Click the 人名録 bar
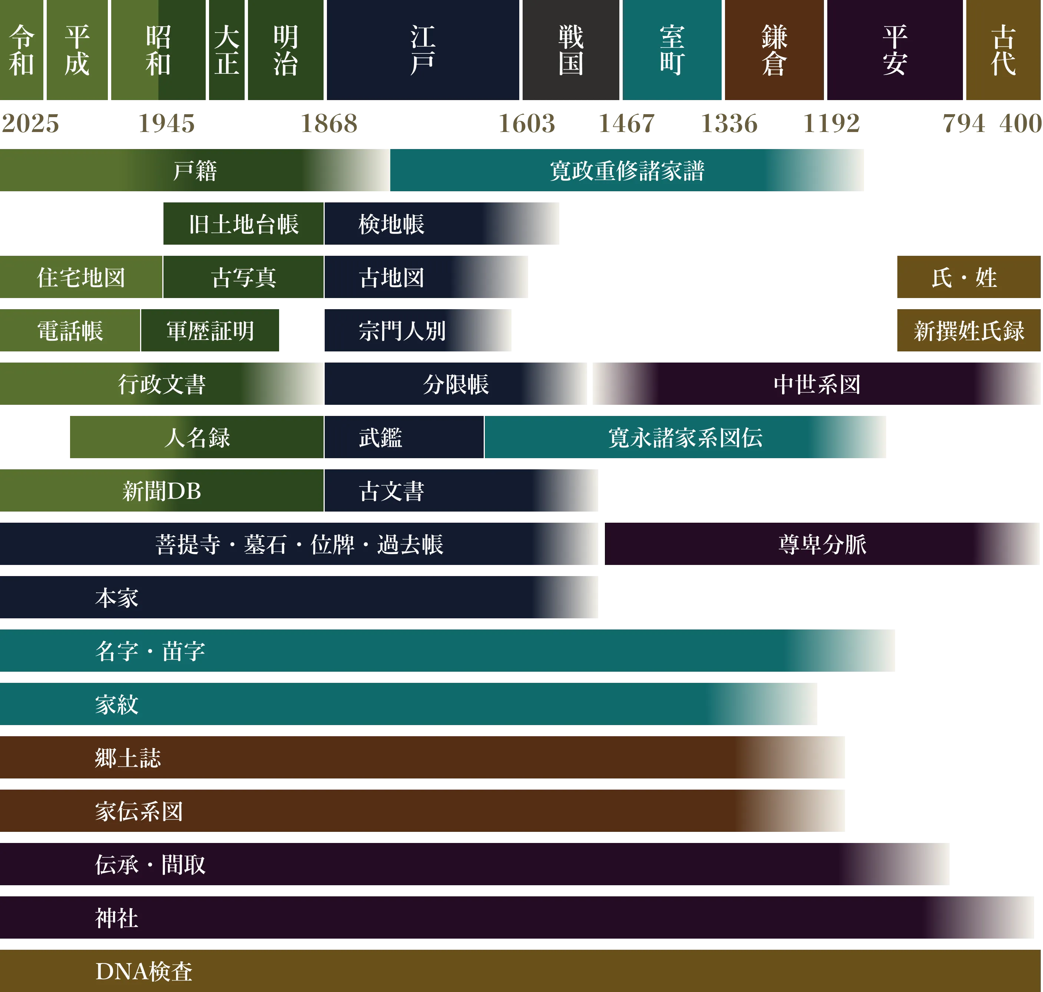 pos(197,437)
